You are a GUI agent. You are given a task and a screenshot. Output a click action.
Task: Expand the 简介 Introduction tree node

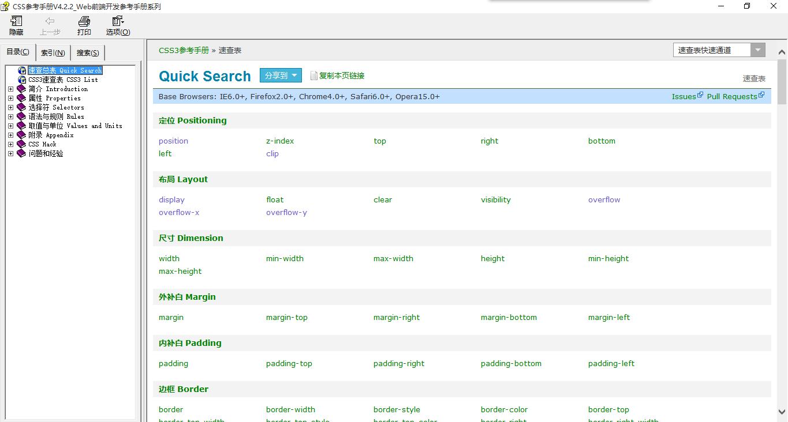[10, 89]
